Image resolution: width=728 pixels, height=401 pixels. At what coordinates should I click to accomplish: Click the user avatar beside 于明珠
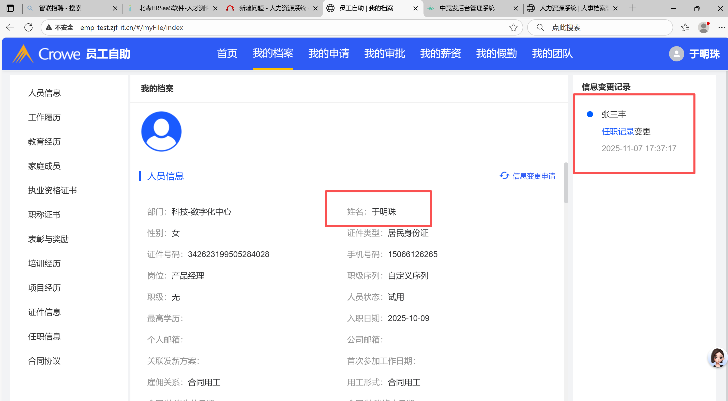676,54
